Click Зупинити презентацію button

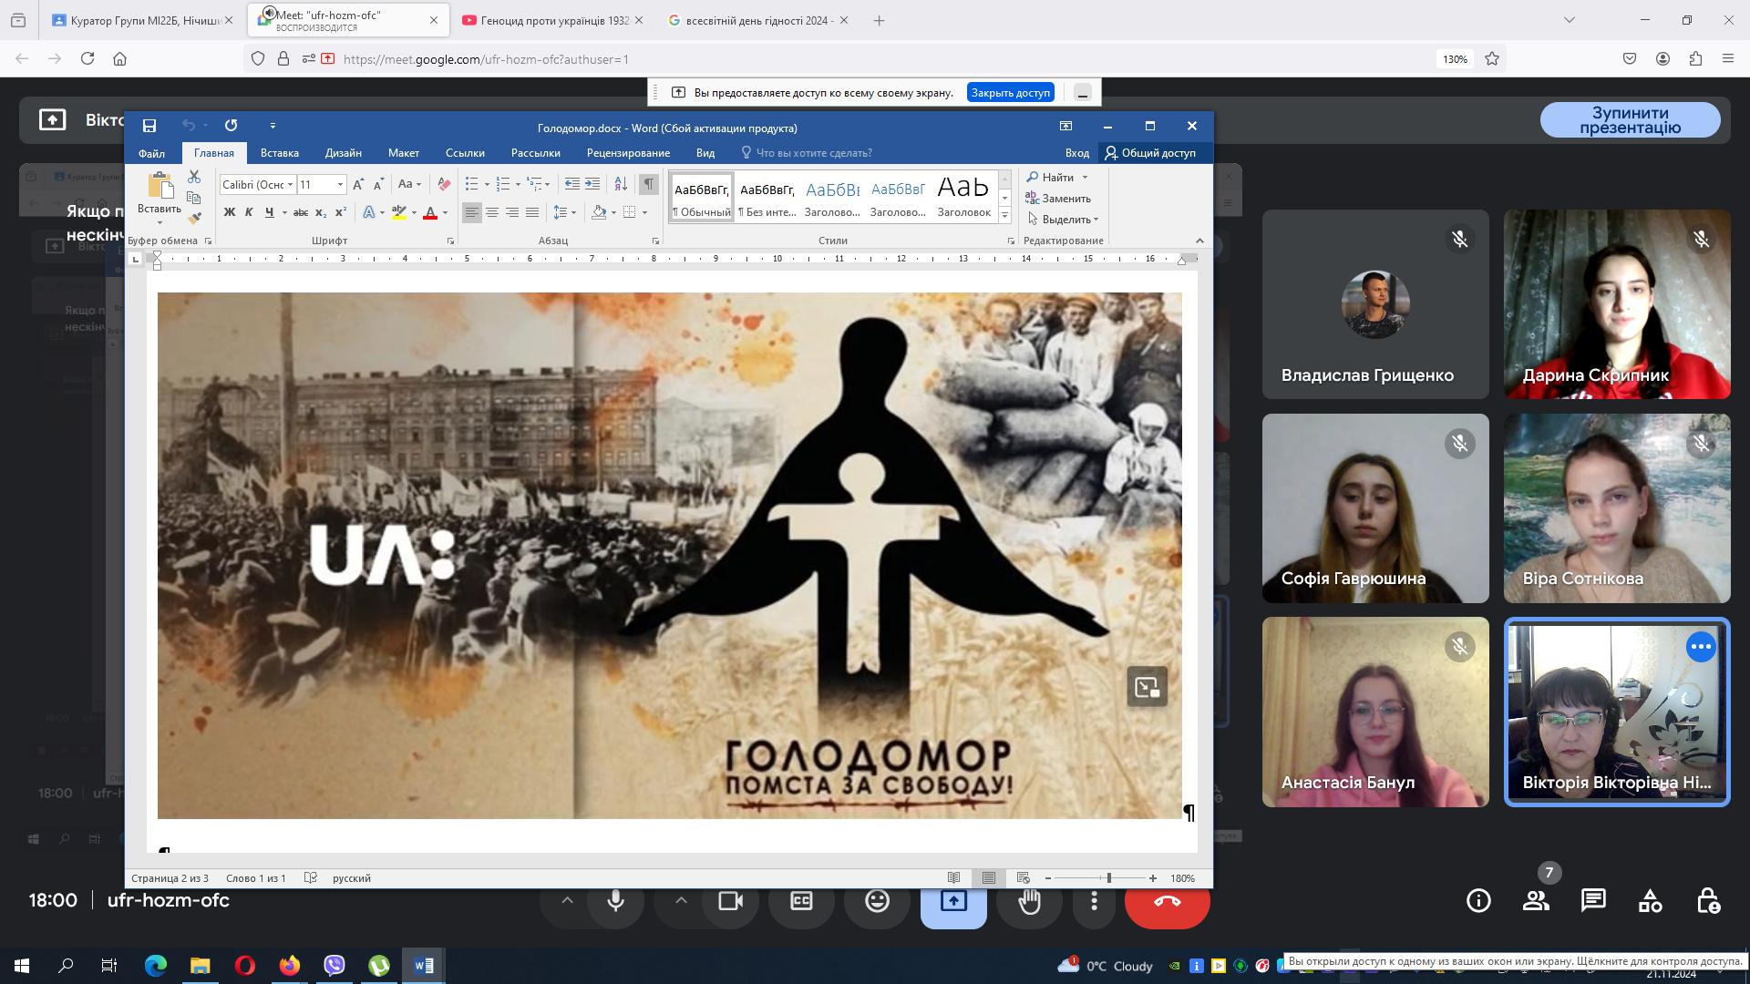pos(1632,119)
